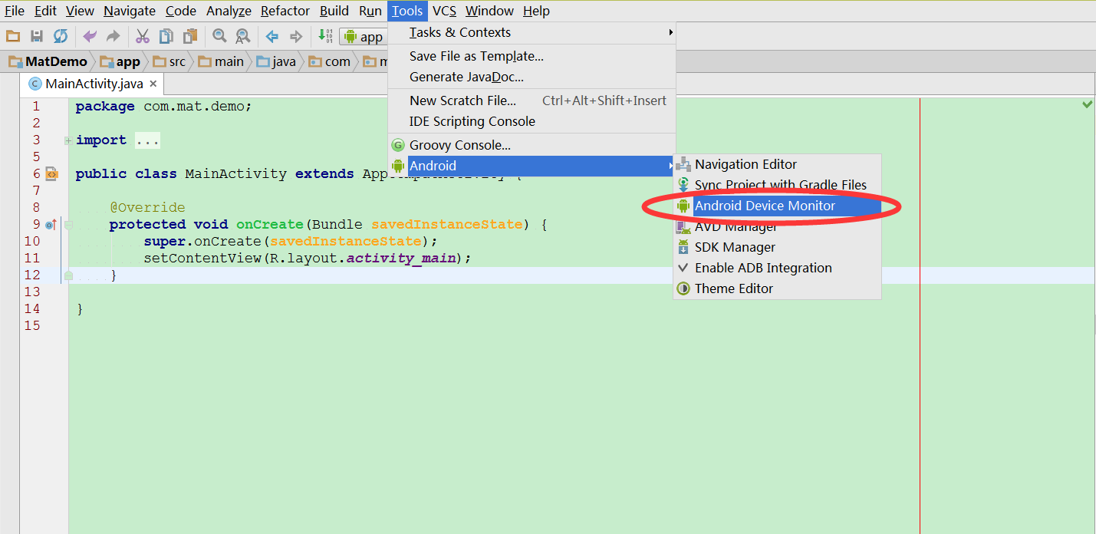Viewport: 1096px width, 534px height.
Task: Launch Groovy Console from Tools menu
Action: pos(532,145)
